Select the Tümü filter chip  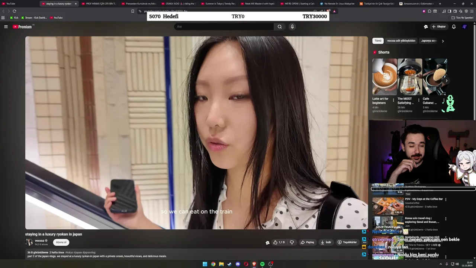point(378,41)
